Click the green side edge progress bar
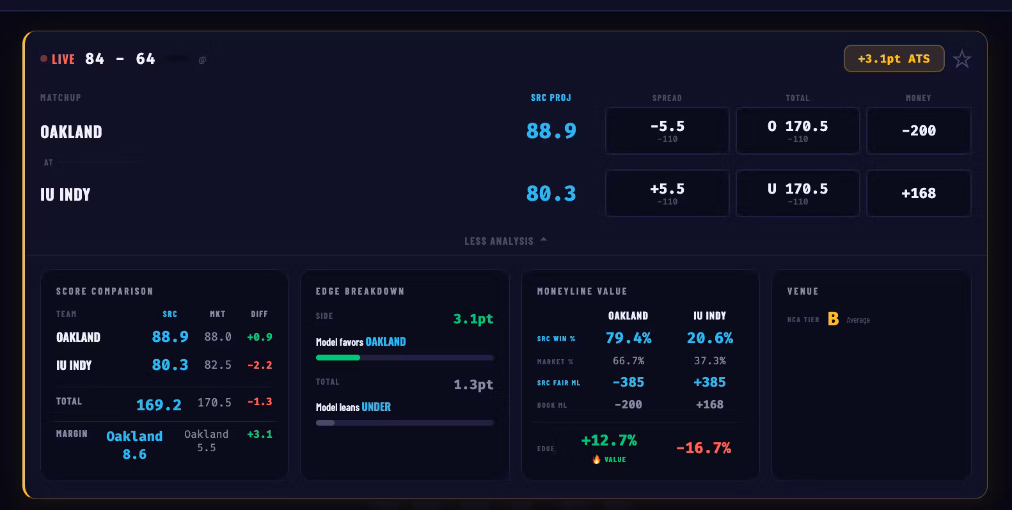This screenshot has height=510, width=1012. [338, 358]
